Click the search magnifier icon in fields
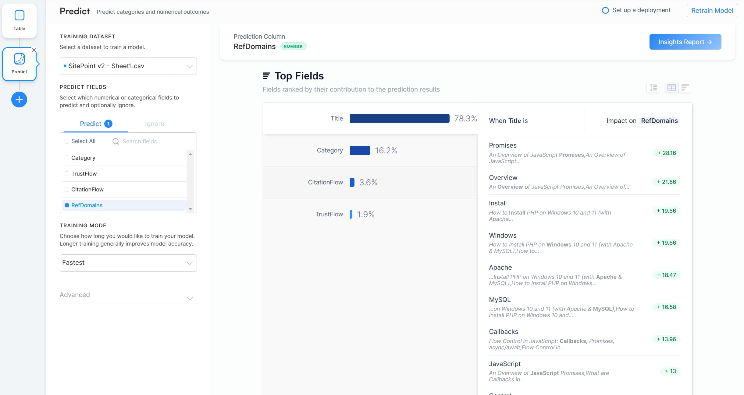 tap(116, 142)
